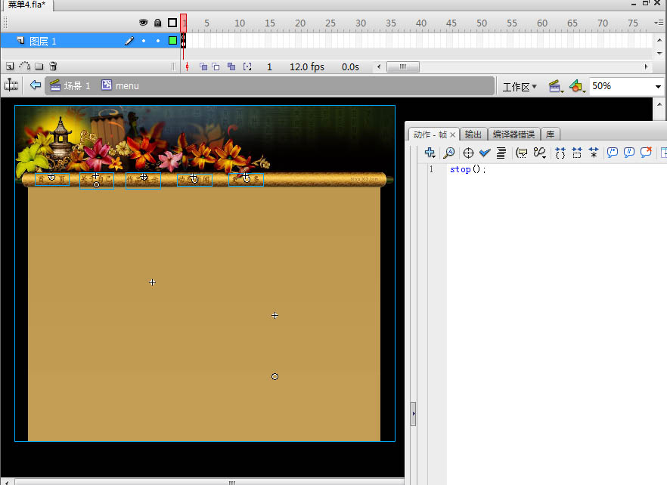
Task: Click the Find magnifier icon in Actions
Action: 448,153
